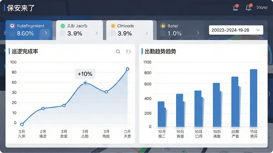Click the +10% tooltip label
Viewport: 273px width, 153px height.
coord(85,74)
